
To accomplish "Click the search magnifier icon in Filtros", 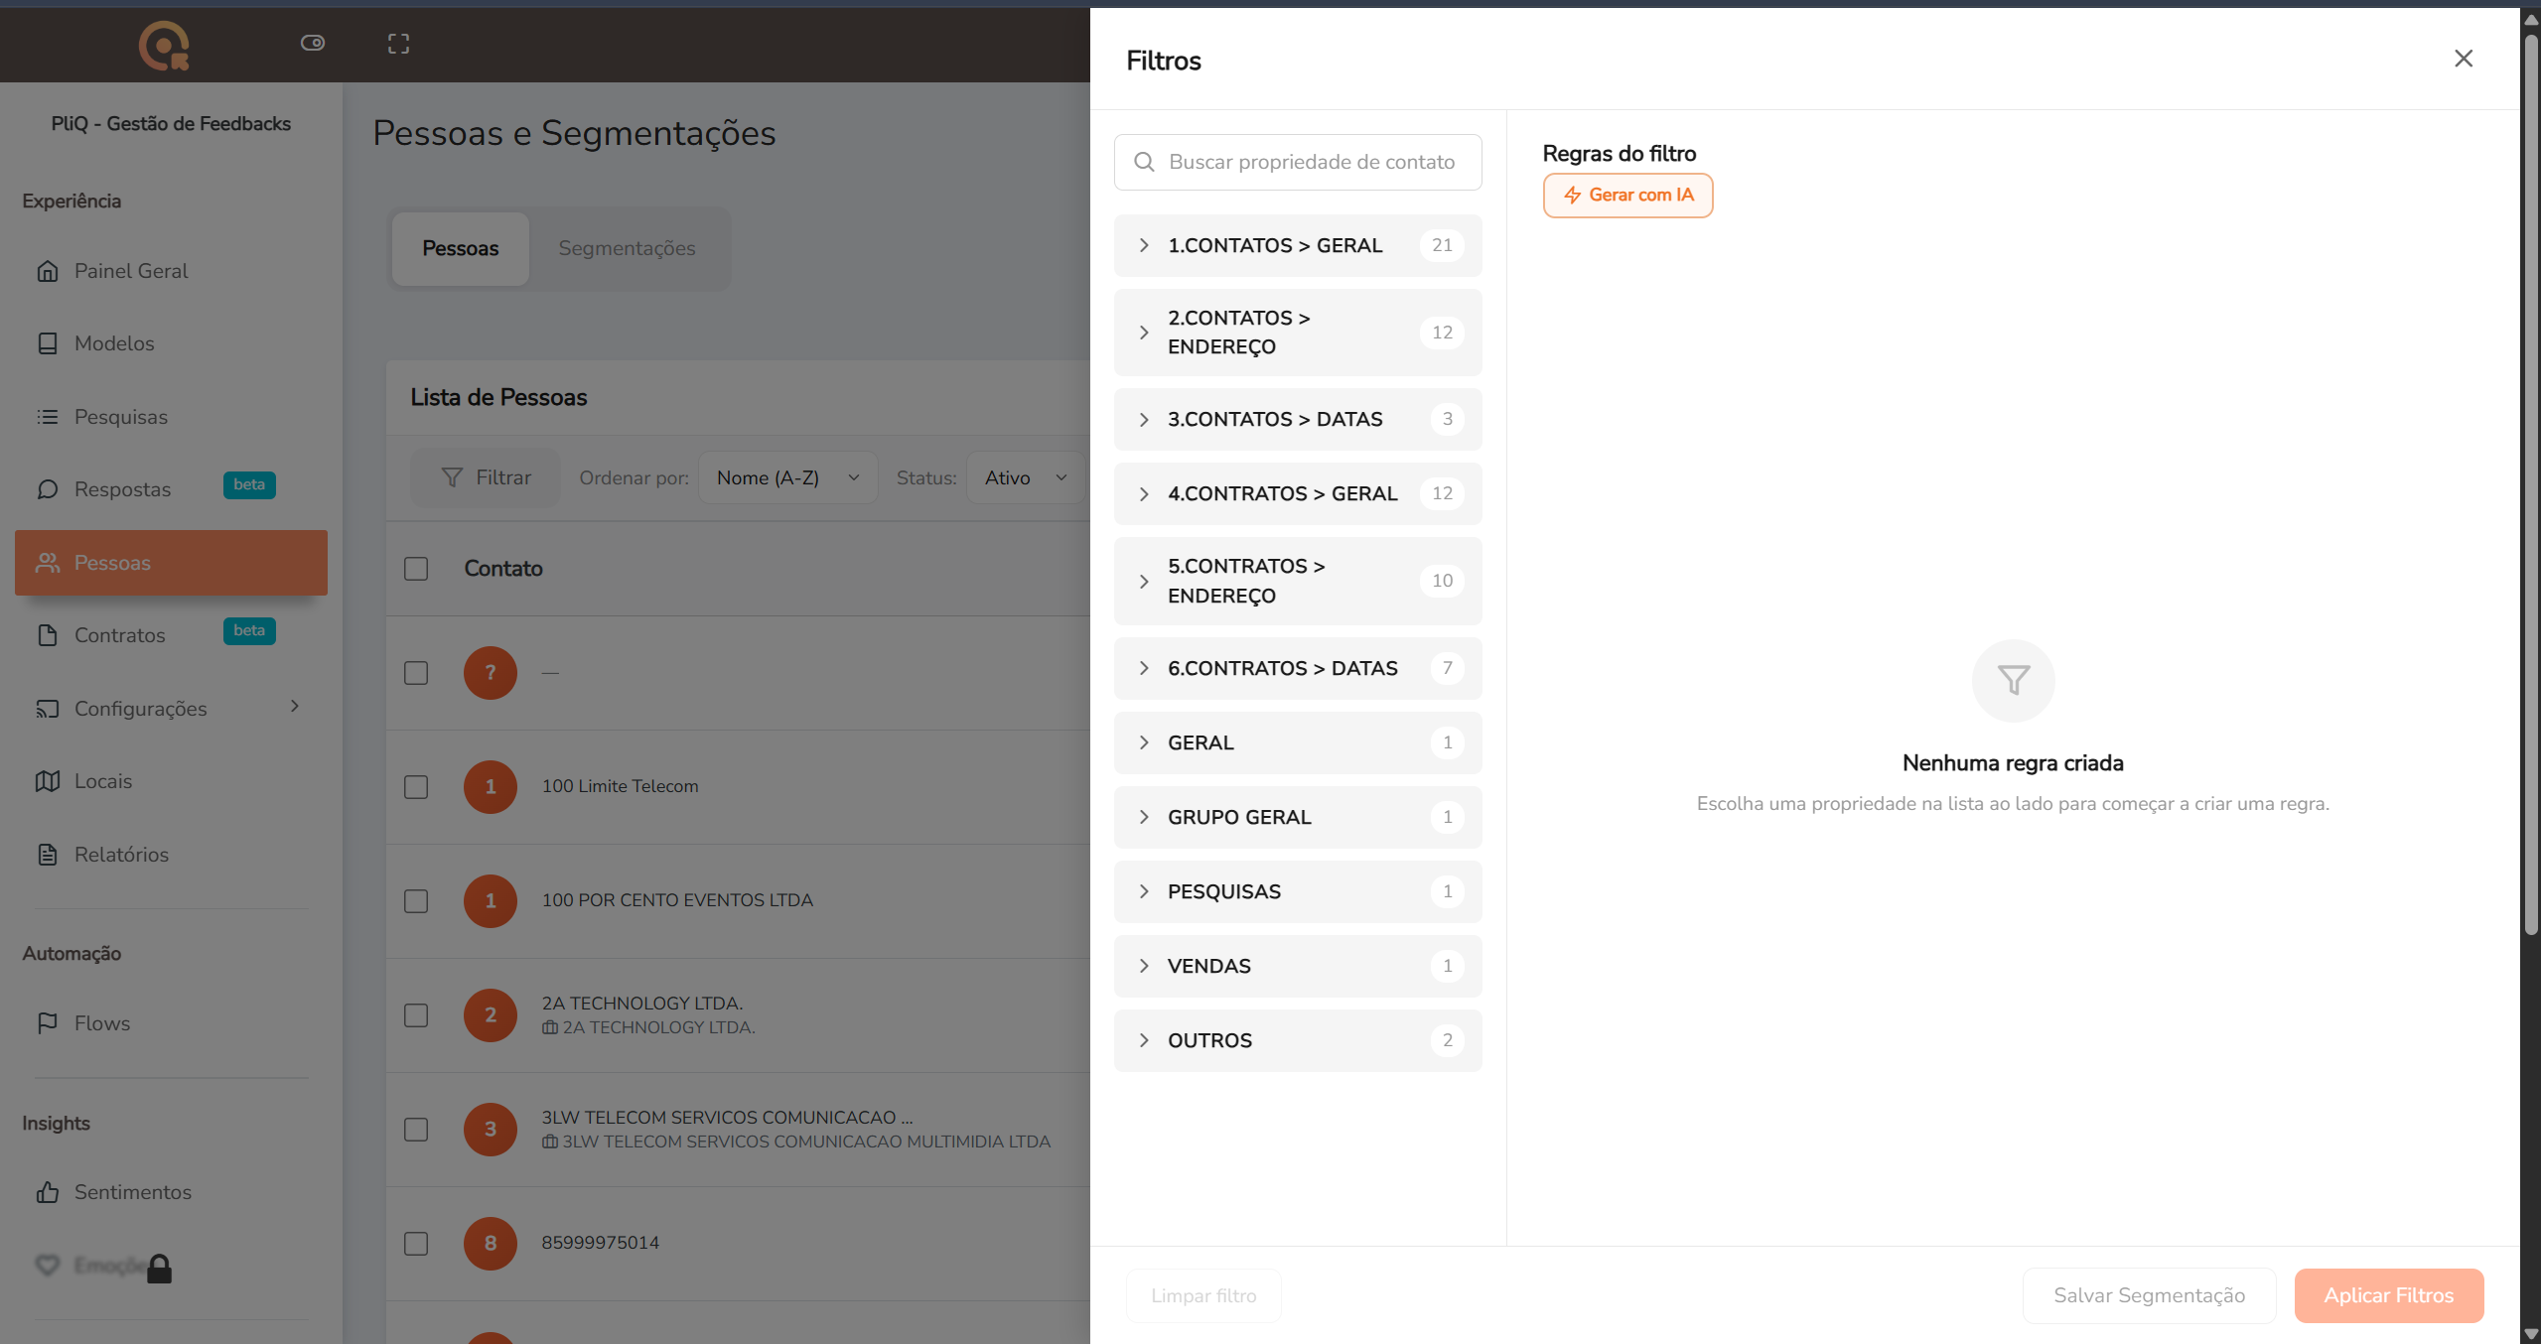I will pos(1144,162).
